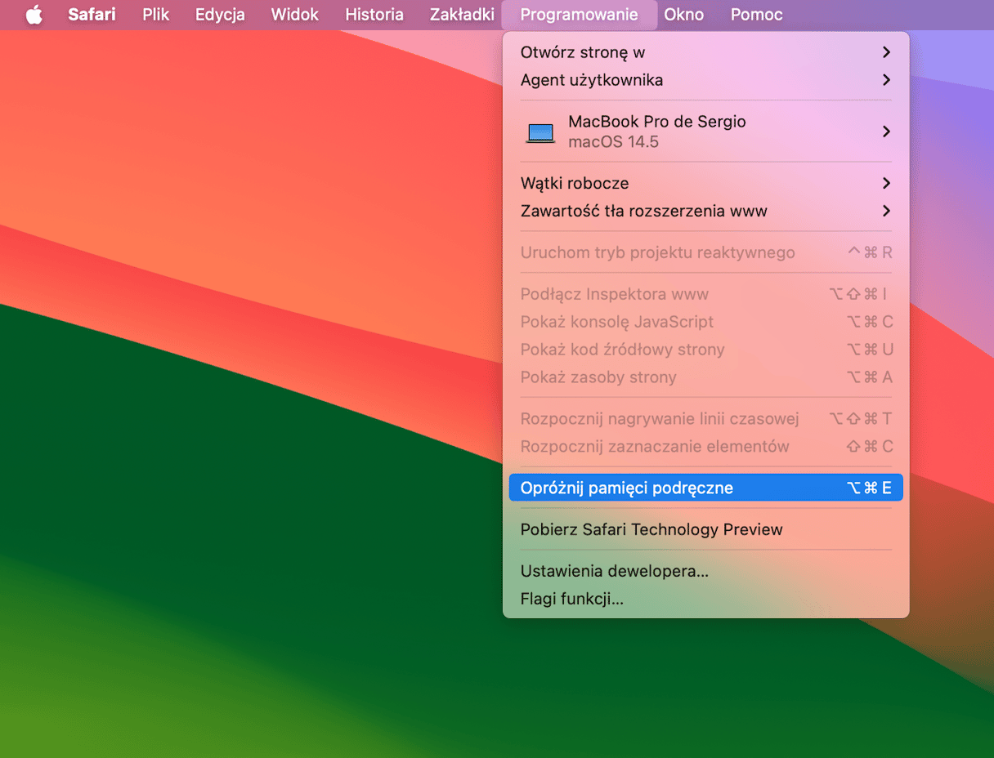The width and height of the screenshot is (994, 758).
Task: Select Rozpocznij zaznaczanie elementów
Action: 706,447
